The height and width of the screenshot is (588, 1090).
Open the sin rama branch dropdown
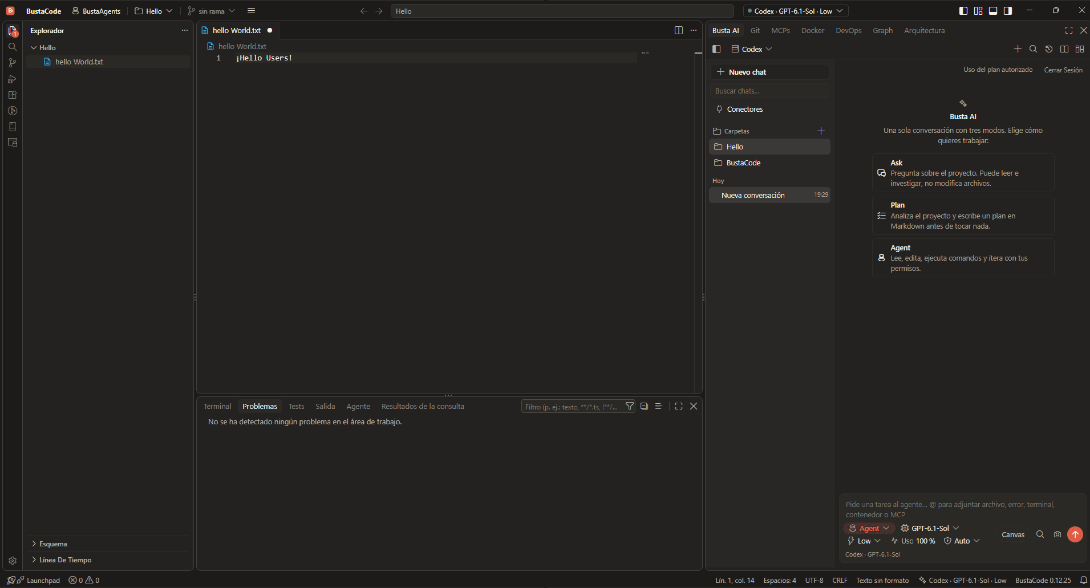(x=211, y=11)
